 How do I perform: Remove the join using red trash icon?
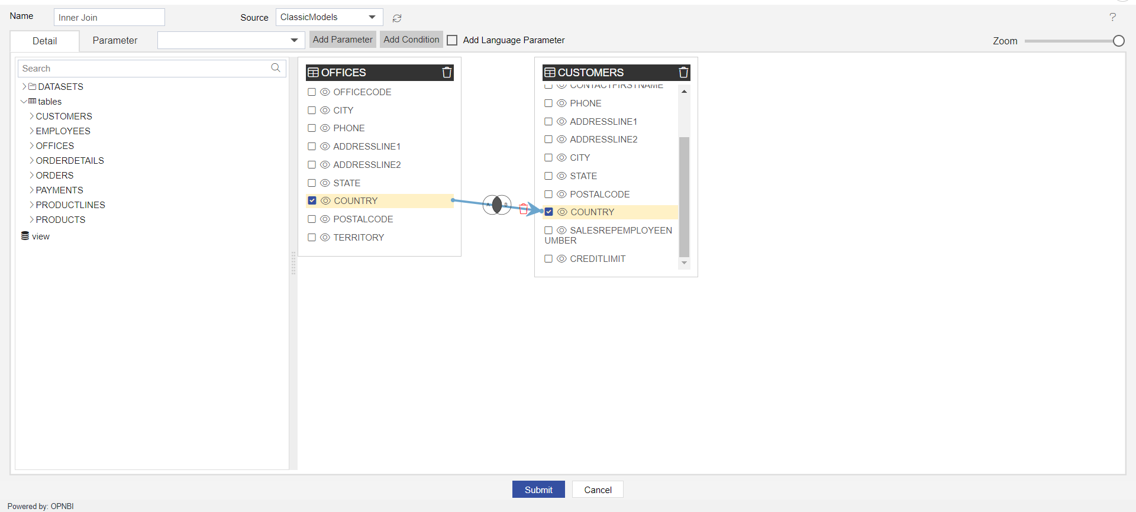pos(523,208)
